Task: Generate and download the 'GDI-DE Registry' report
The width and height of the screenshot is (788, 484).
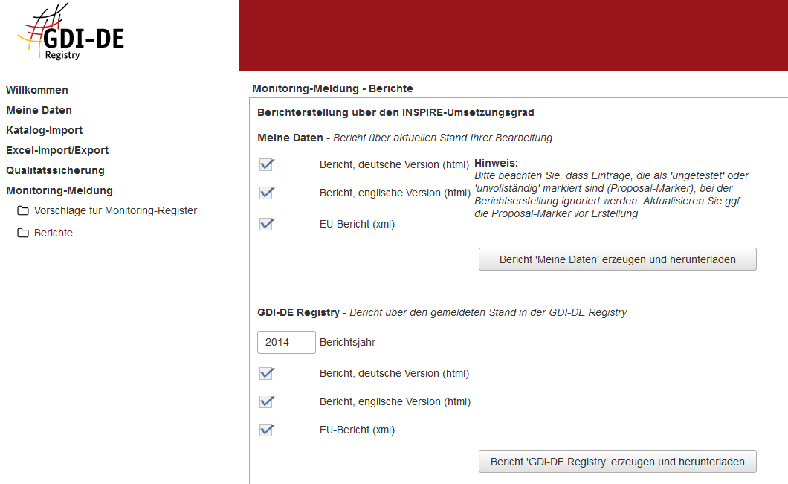Action: click(x=617, y=462)
